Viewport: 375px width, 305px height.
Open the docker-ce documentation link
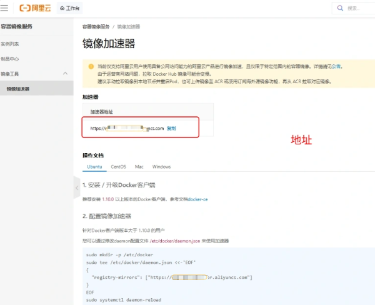point(197,199)
